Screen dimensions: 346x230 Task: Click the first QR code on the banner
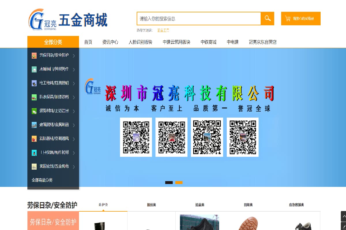point(136,137)
